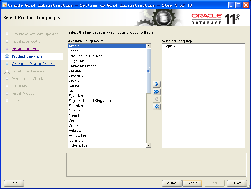Open the Operating System Groups step link
The height and width of the screenshot is (189, 251).
[x=33, y=64]
